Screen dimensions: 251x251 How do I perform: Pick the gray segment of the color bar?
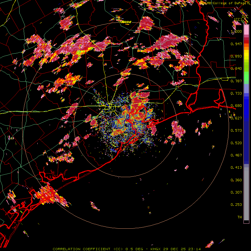coord(246,194)
